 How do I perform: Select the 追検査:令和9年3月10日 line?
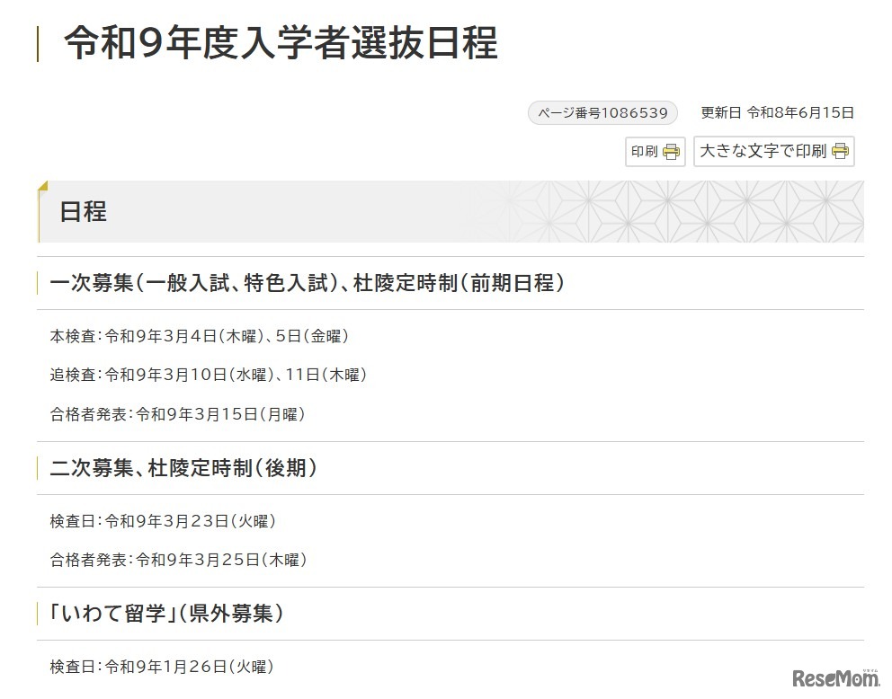(x=209, y=375)
